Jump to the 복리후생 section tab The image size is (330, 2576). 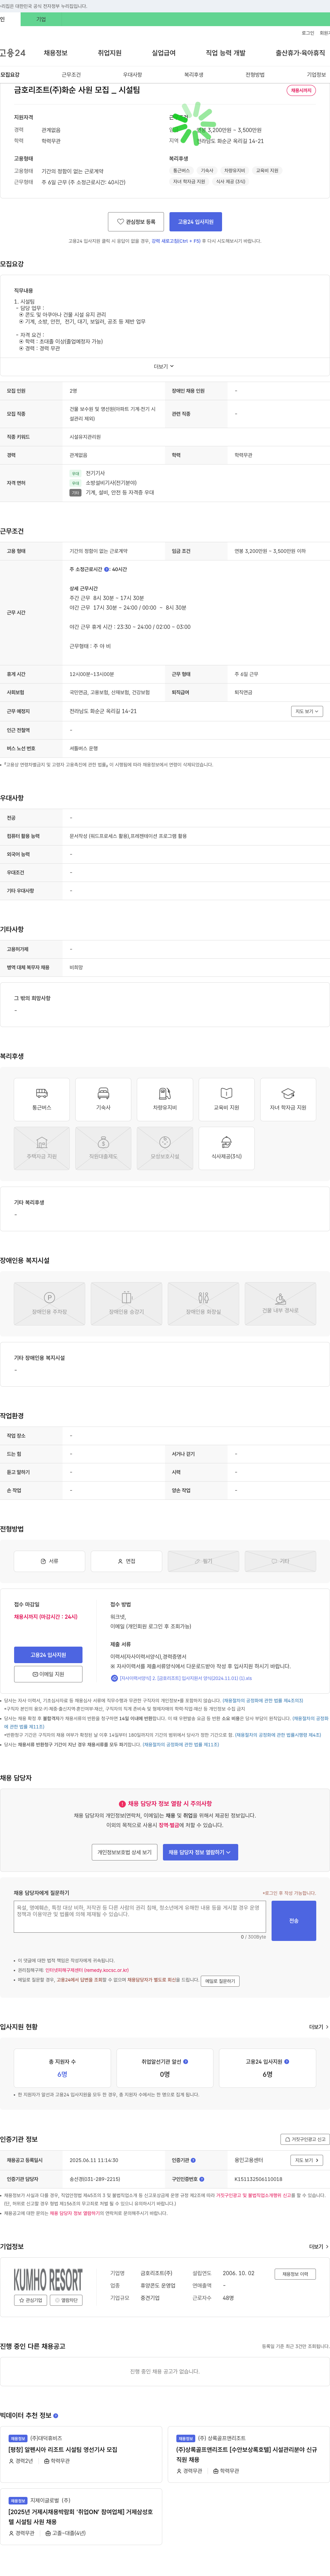pos(194,75)
